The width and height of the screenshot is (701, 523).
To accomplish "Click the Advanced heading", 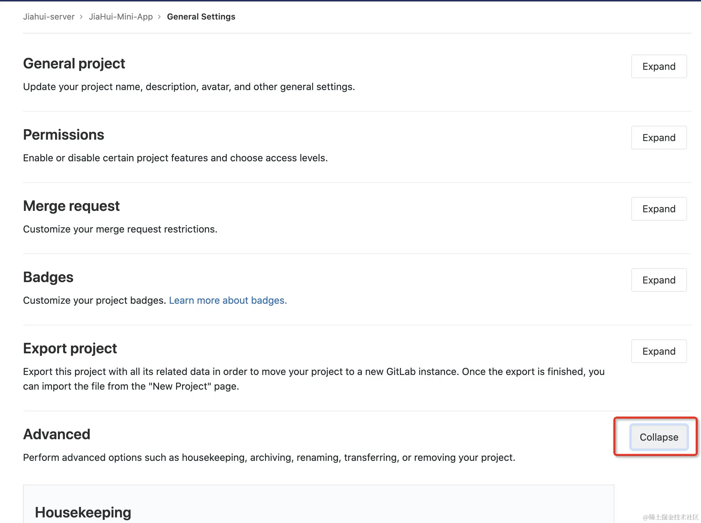I will pyautogui.click(x=56, y=434).
